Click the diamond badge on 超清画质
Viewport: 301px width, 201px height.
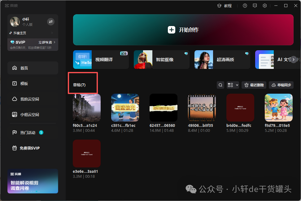point(247,53)
